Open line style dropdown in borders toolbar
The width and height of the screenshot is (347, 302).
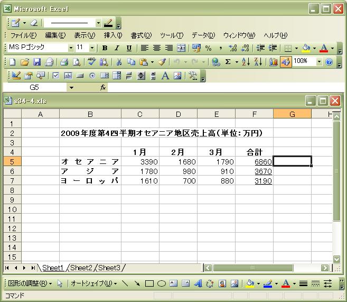[98, 23]
